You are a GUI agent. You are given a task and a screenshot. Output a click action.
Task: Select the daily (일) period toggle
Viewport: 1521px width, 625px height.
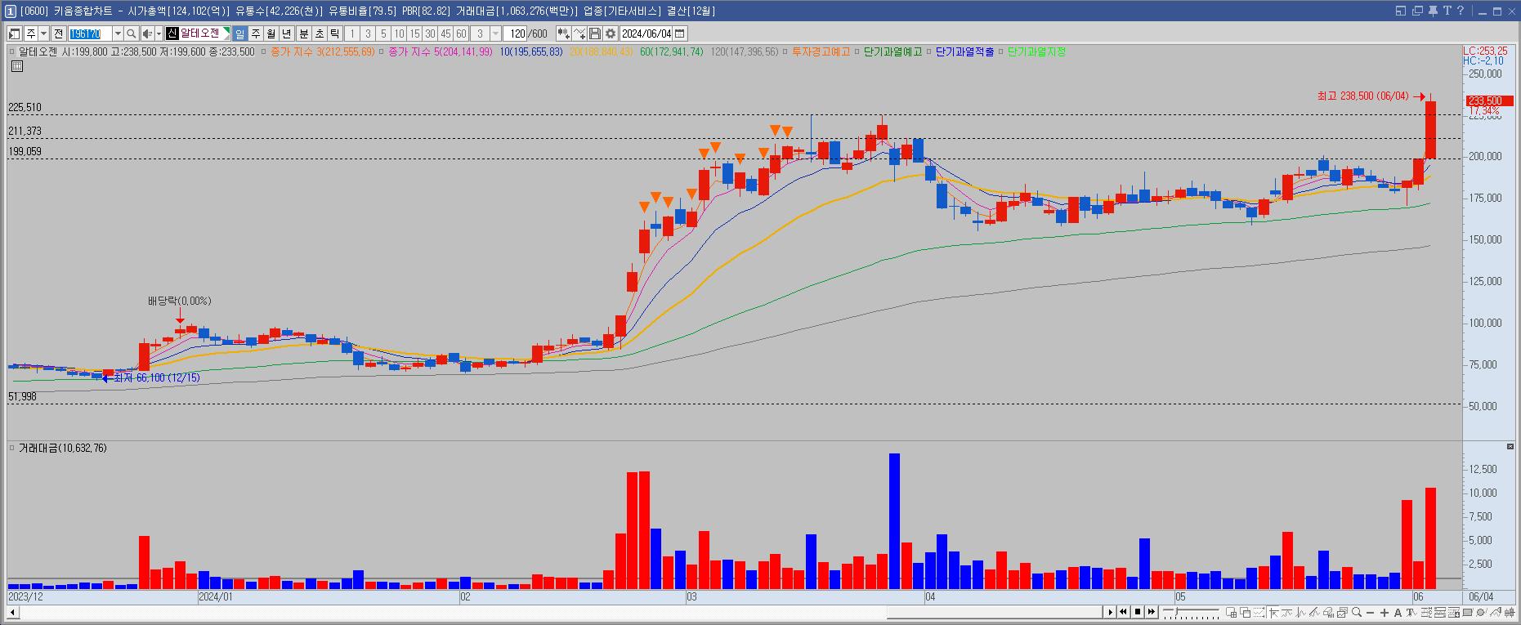point(240,33)
